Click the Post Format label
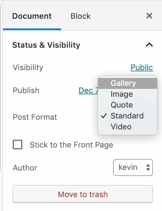Viewport: 162px width, 211px height. tap(35, 117)
